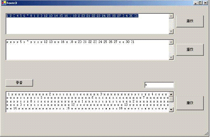Click the down scroll arrow of the bottom text box

[x=171, y=110]
